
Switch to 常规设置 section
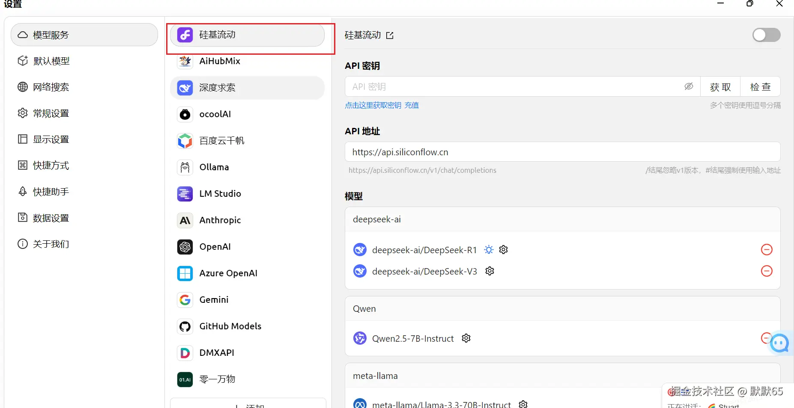[84, 113]
